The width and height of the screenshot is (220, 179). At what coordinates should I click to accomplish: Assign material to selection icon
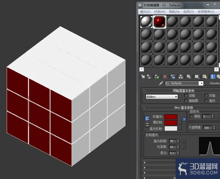coord(157,77)
